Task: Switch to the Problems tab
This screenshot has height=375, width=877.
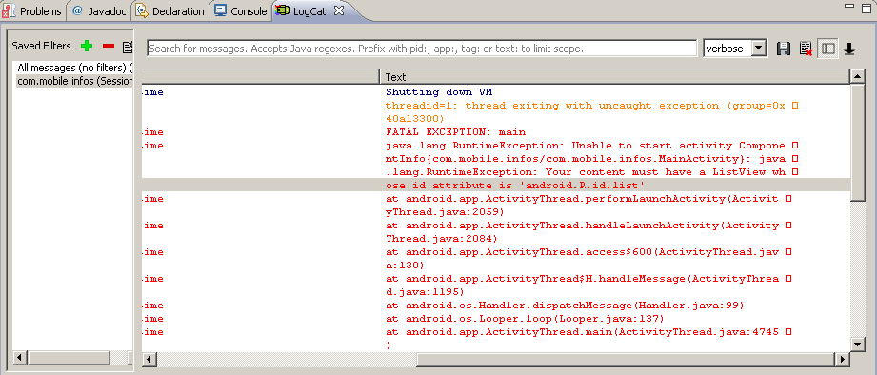Action: 31,11
